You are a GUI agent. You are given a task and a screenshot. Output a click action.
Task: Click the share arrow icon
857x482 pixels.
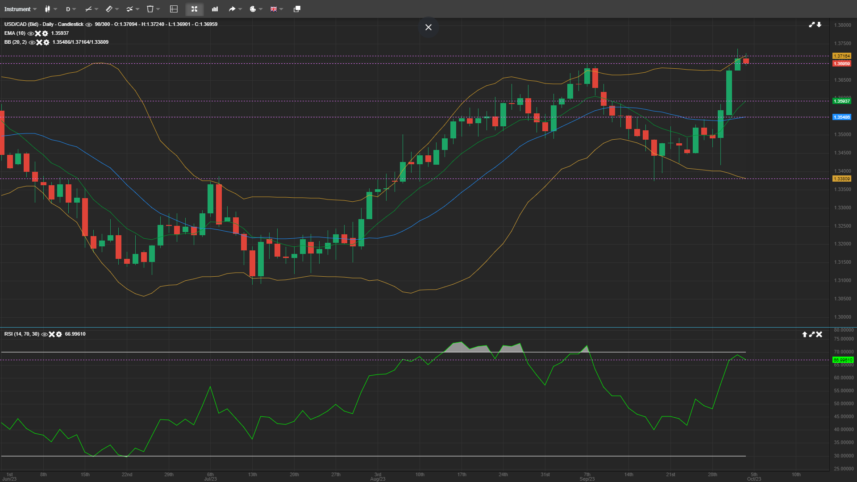point(232,9)
